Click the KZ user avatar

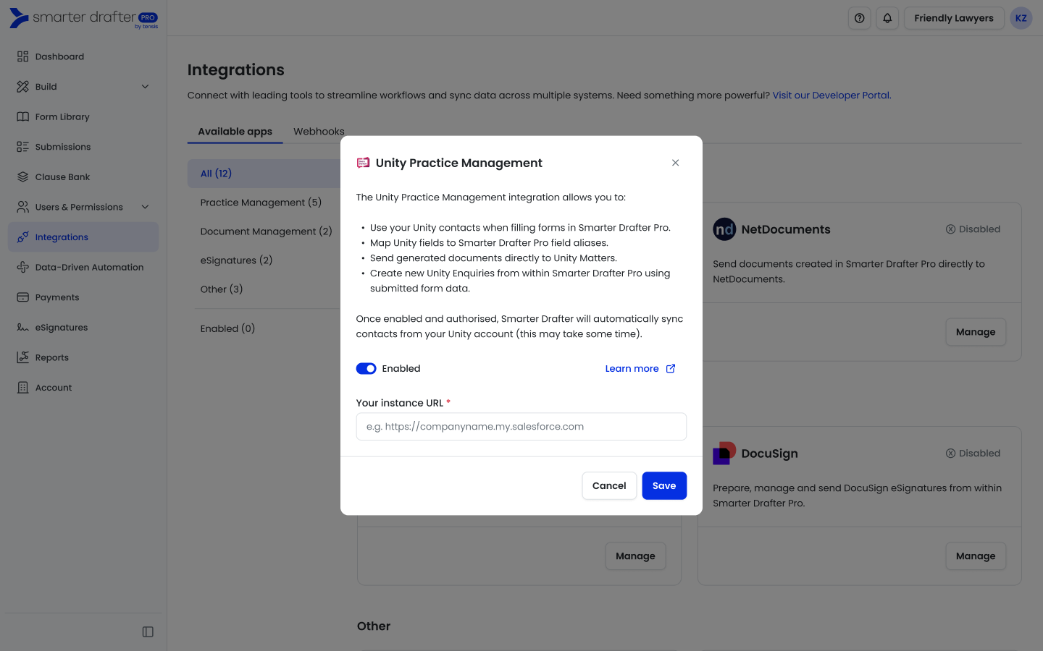click(x=1021, y=18)
